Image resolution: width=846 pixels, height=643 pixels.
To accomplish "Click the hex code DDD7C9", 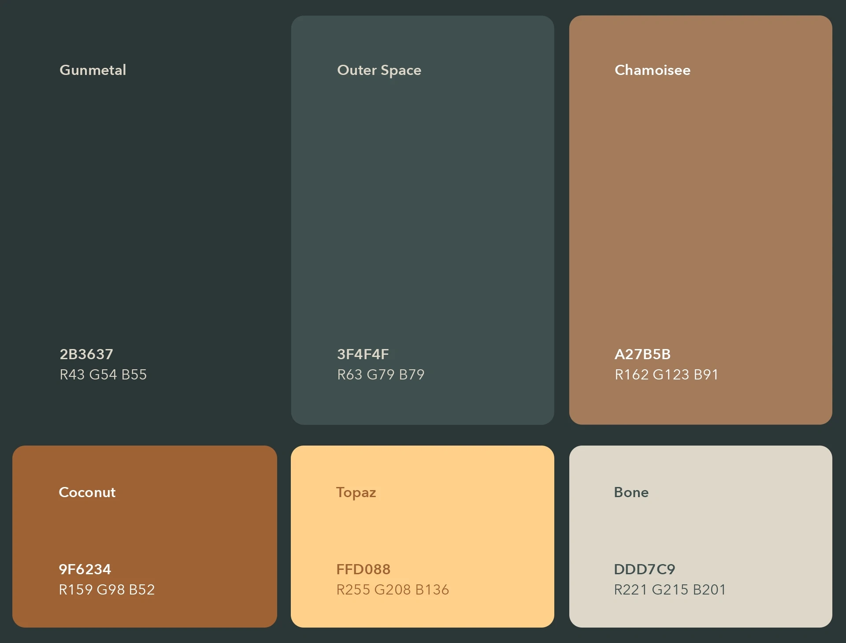I will pyautogui.click(x=644, y=569).
